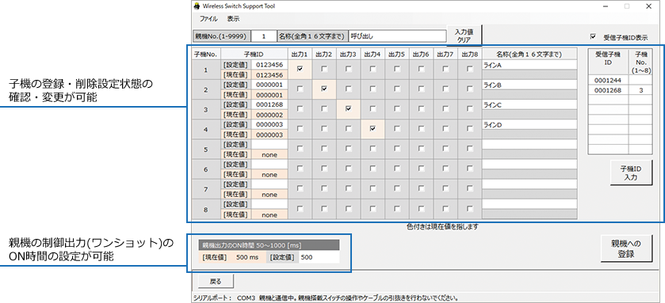
Task: Select received ID 0001244 in the list
Action: click(608, 80)
